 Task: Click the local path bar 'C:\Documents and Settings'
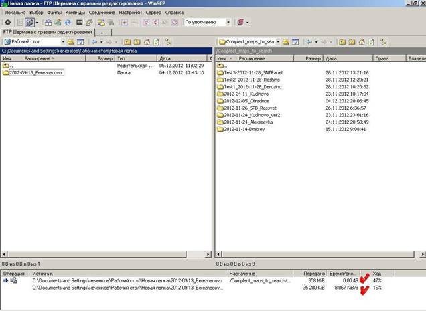106,51
